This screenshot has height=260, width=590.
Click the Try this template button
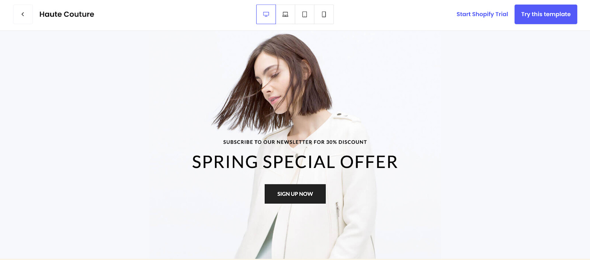click(x=546, y=14)
